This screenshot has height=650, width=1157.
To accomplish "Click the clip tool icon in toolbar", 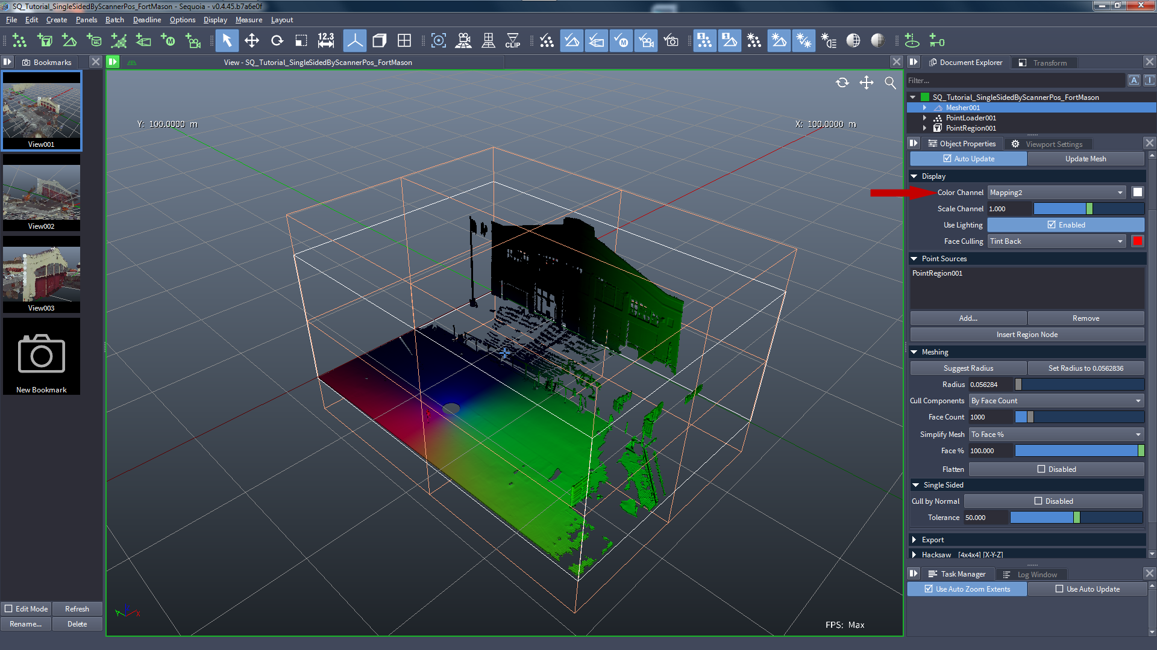I will pyautogui.click(x=513, y=40).
